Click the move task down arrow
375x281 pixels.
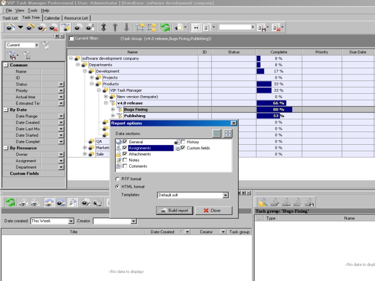point(126,28)
